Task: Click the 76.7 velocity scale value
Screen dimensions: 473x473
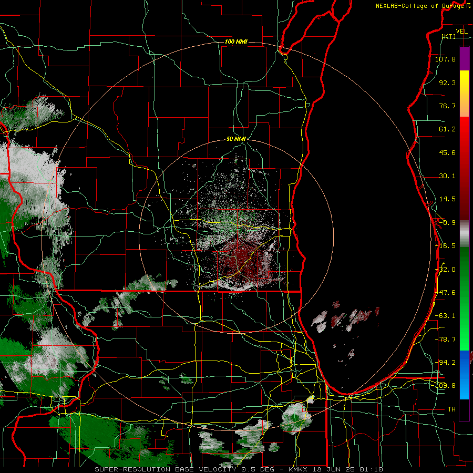Action: tap(447, 106)
